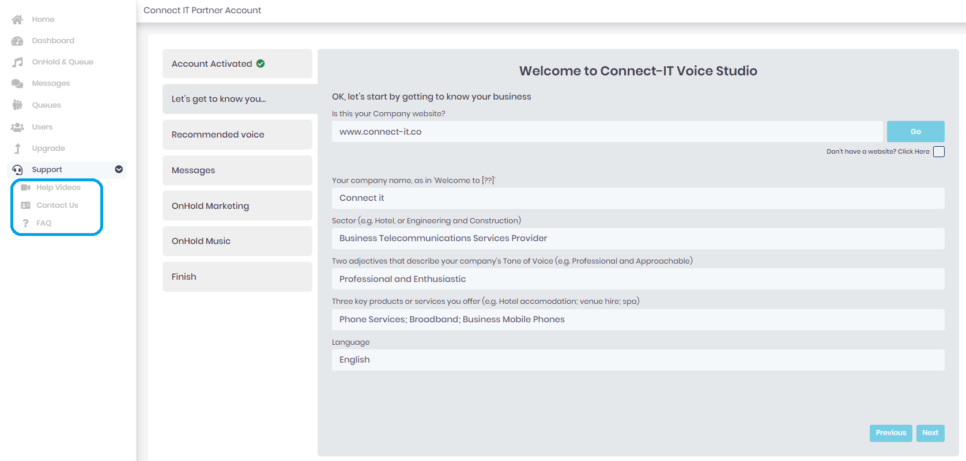Image resolution: width=966 pixels, height=461 pixels.
Task: Open the Queues sidebar entry
Action: (46, 105)
